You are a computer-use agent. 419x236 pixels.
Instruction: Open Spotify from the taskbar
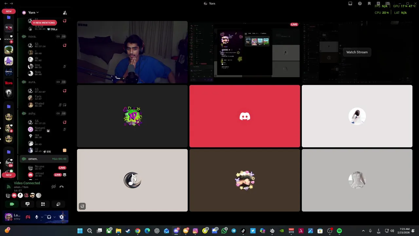[x=339, y=231]
